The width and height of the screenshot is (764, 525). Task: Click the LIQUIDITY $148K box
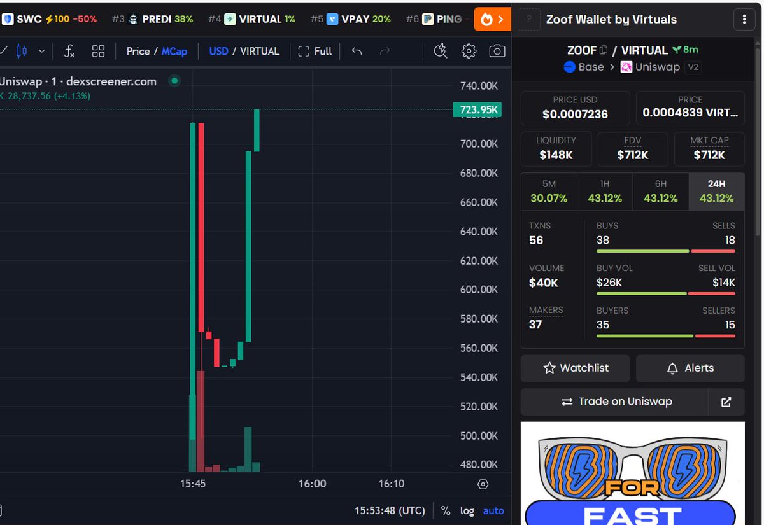[556, 148]
